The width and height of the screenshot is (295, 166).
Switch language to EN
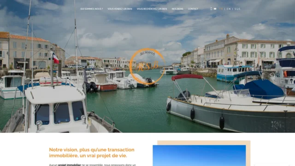[229, 9]
